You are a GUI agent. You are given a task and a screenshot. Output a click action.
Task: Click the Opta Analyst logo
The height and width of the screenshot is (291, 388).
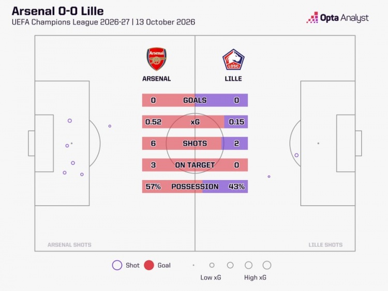337,18
